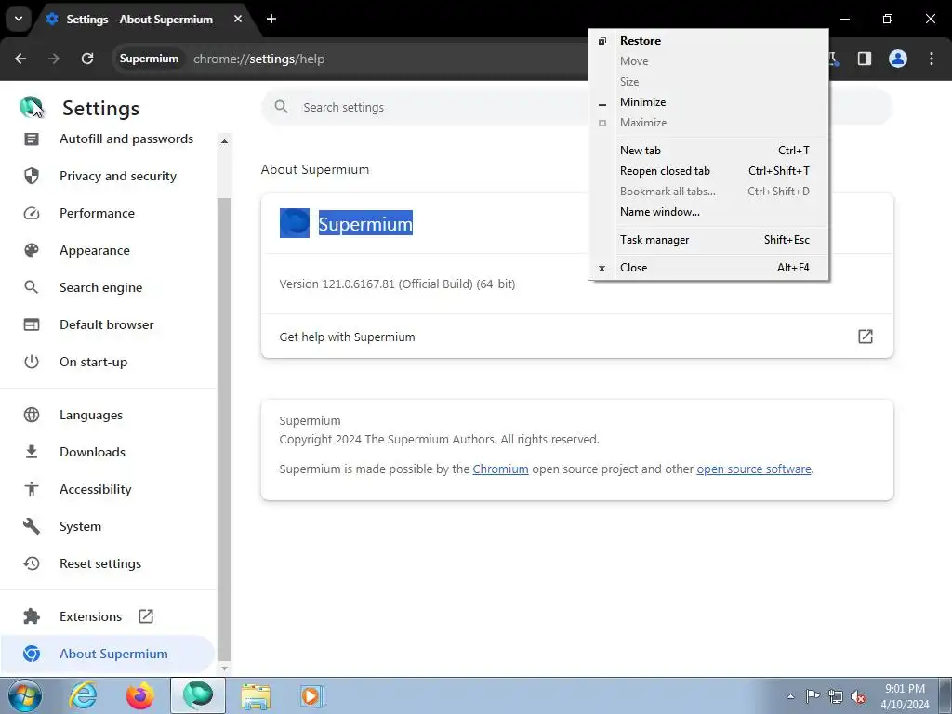
Task: Close the Settings – About Supermium tab
Action: click(238, 19)
